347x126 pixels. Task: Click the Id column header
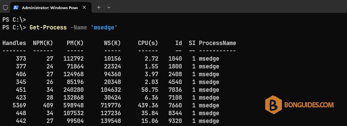click(178, 43)
